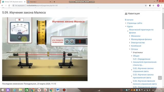Collapse the Курсы tree node
164x92 pixels.
(x=126, y=26)
